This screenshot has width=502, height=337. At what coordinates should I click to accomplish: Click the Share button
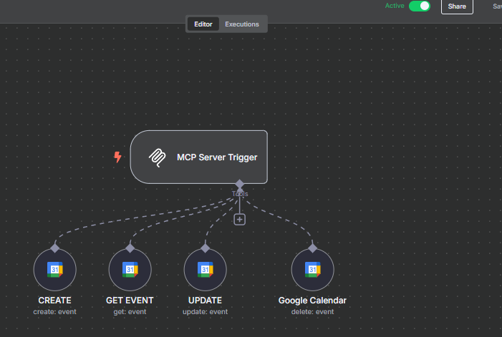(x=457, y=6)
